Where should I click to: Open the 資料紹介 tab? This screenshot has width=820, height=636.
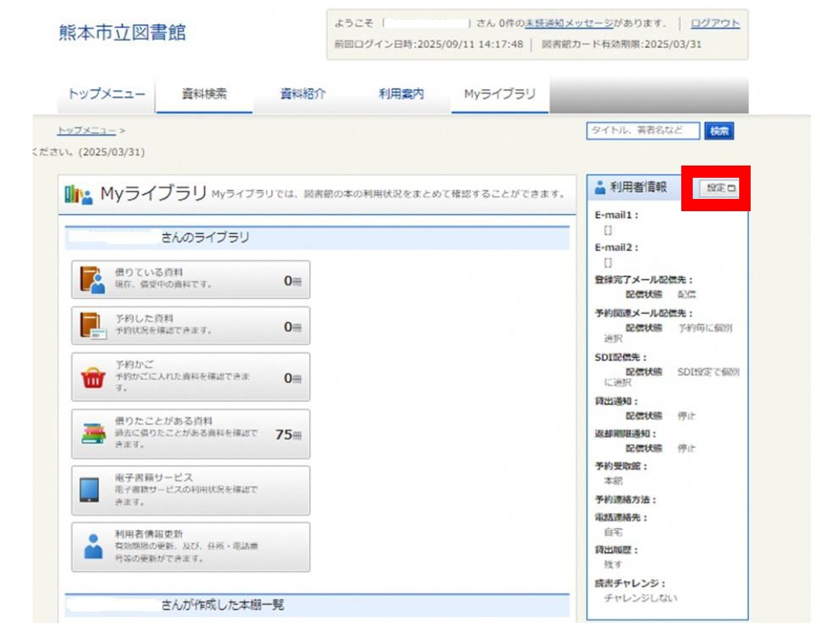pyautogui.click(x=303, y=95)
